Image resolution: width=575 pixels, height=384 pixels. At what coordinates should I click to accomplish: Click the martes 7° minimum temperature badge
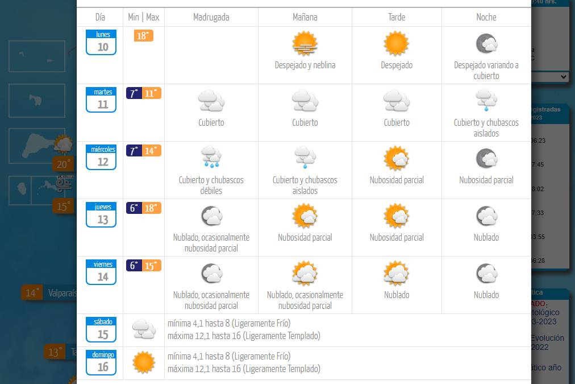134,93
